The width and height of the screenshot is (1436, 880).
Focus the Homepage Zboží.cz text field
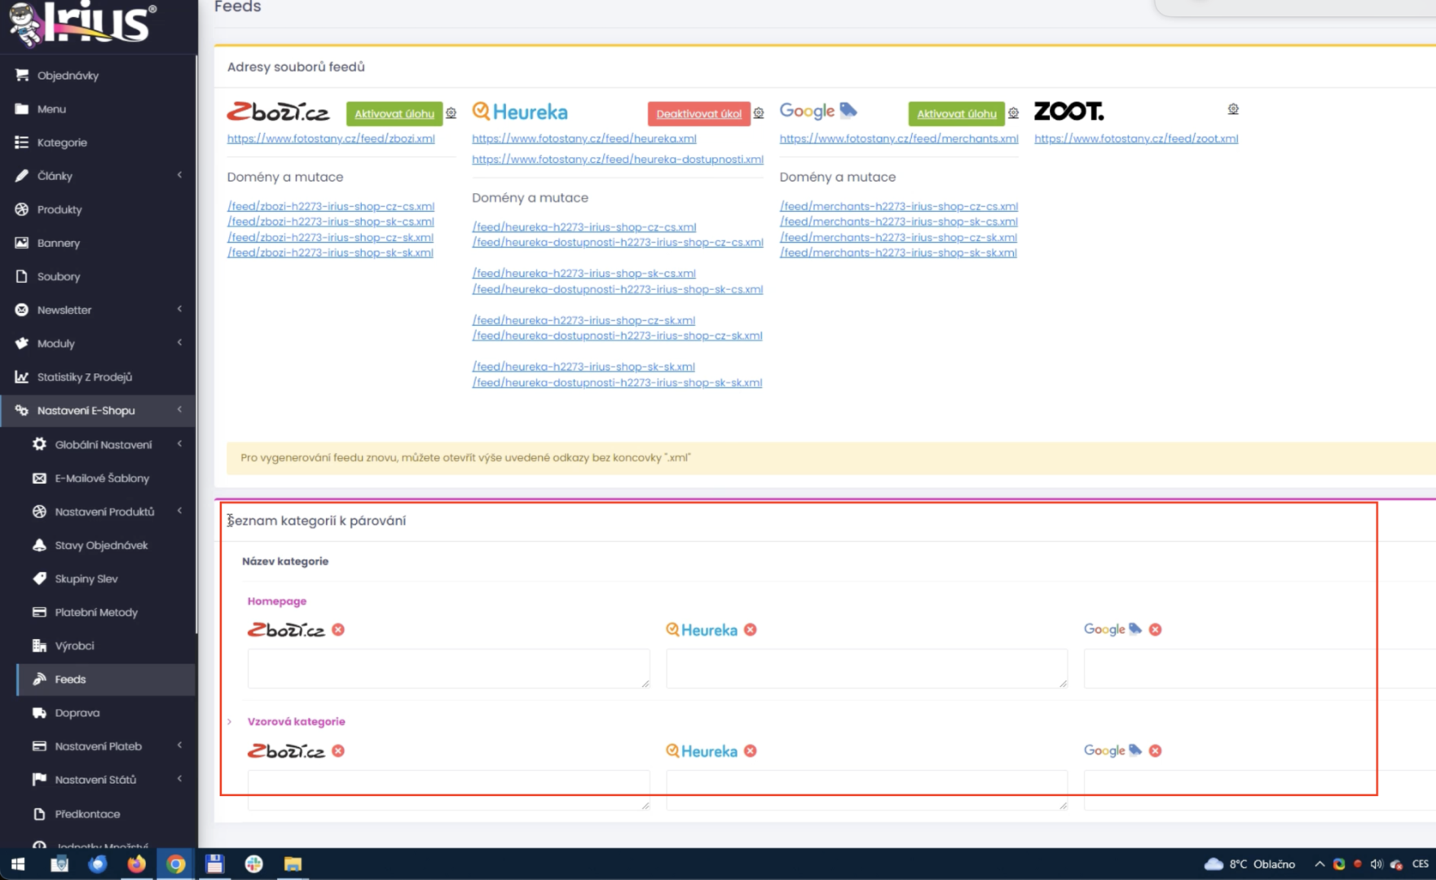(x=449, y=669)
